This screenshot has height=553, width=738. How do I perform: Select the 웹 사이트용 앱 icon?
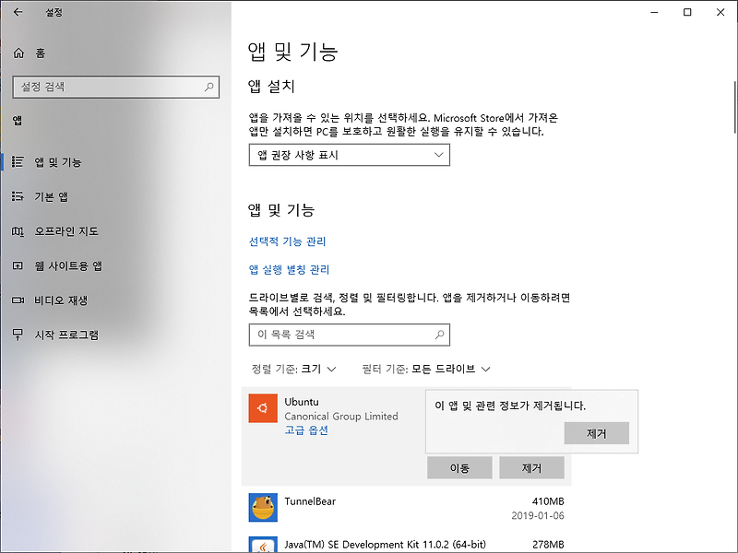(x=18, y=265)
